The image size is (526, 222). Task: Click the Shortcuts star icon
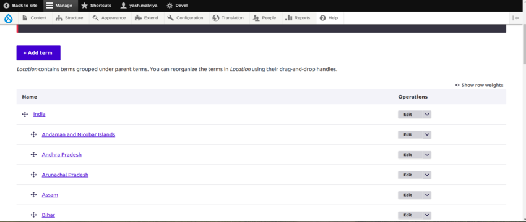pyautogui.click(x=85, y=6)
